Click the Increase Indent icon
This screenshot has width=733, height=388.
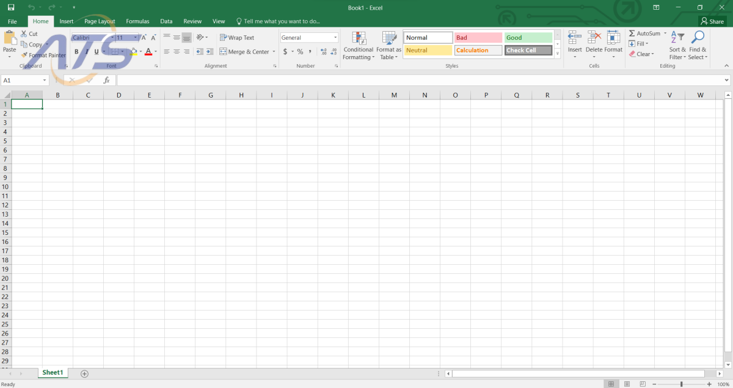click(x=210, y=52)
